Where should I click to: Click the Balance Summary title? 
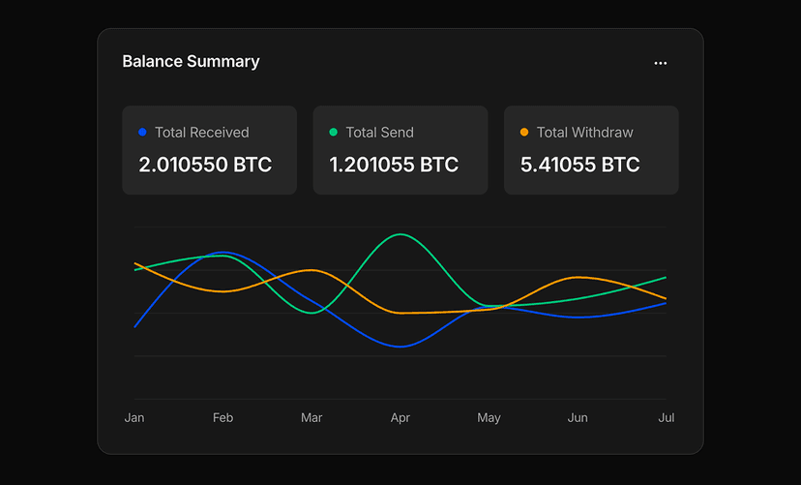(191, 61)
